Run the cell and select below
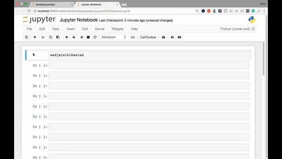This screenshot has height=159, width=282. 82,37
